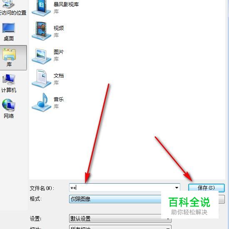Screen dimensions: 229x229
Task: Open the 图片 library icon
Action: coord(42,56)
